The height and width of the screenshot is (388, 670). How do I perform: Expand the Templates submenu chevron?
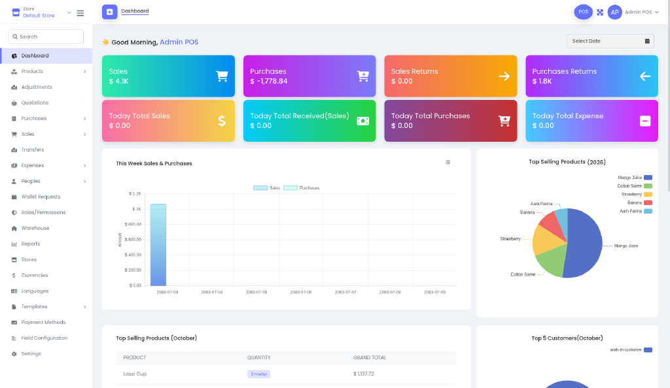coord(84,307)
